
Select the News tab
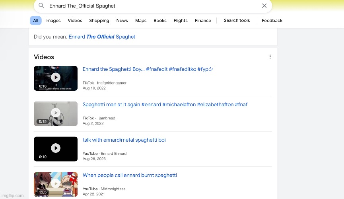[122, 21]
